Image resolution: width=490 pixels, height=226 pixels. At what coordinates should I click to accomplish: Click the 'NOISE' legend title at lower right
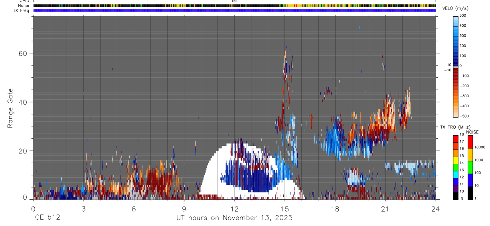tap(472, 132)
